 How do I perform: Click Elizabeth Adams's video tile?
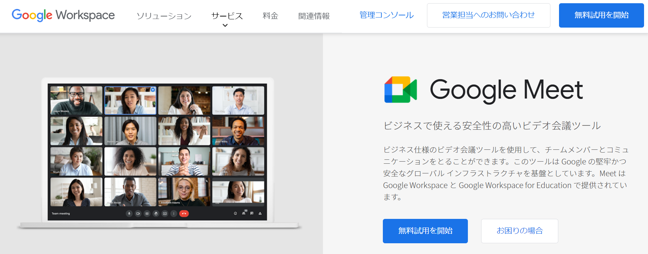pos(184,192)
